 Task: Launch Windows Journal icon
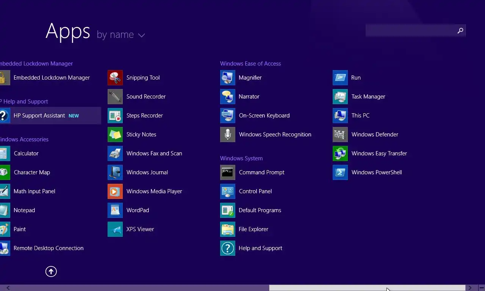[115, 172]
